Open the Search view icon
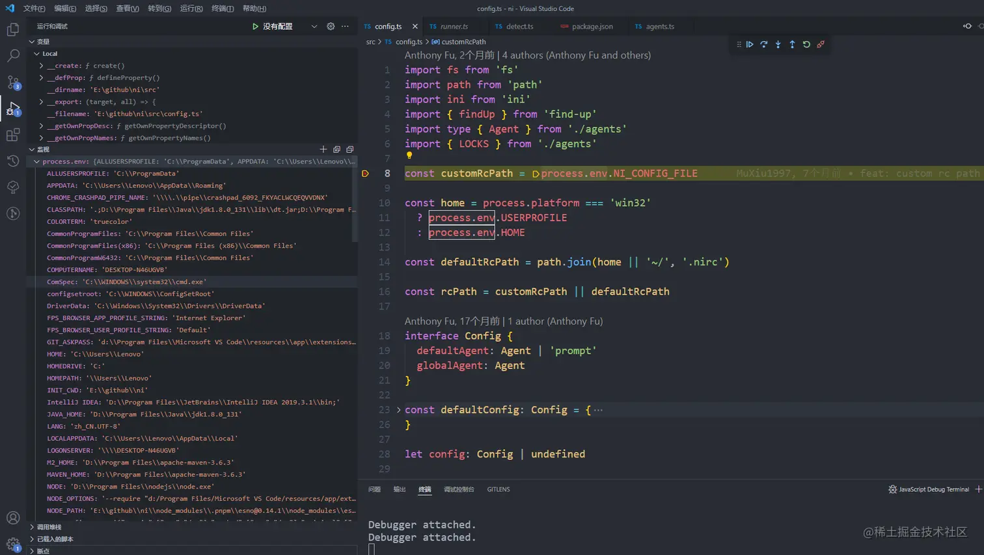 13,56
